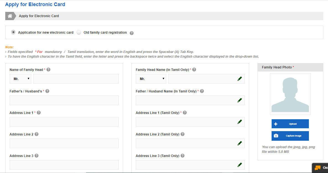Viewport: 328px width, 173px height.
Task: Open the Mr. dropdown beside the Tamil name field
Action: tap(151, 78)
